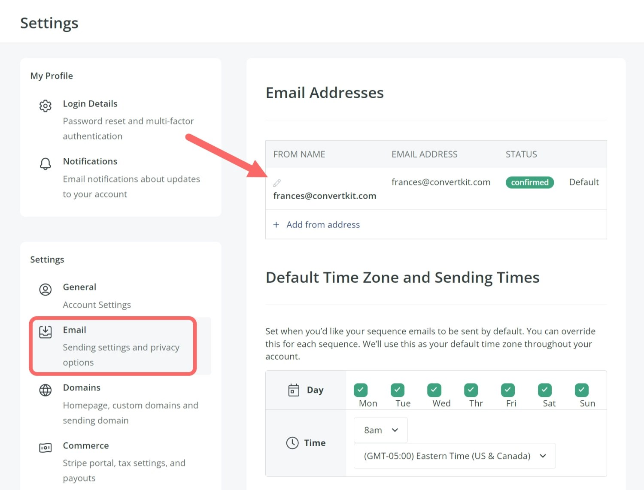The image size is (644, 490).
Task: Open the Notifications profile section
Action: [x=90, y=161]
